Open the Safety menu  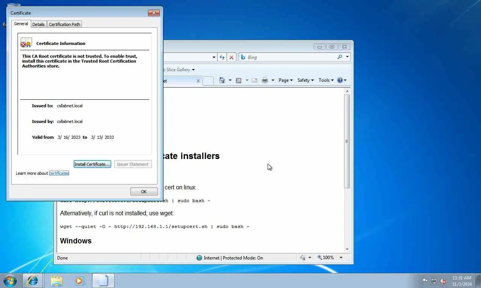(306, 80)
